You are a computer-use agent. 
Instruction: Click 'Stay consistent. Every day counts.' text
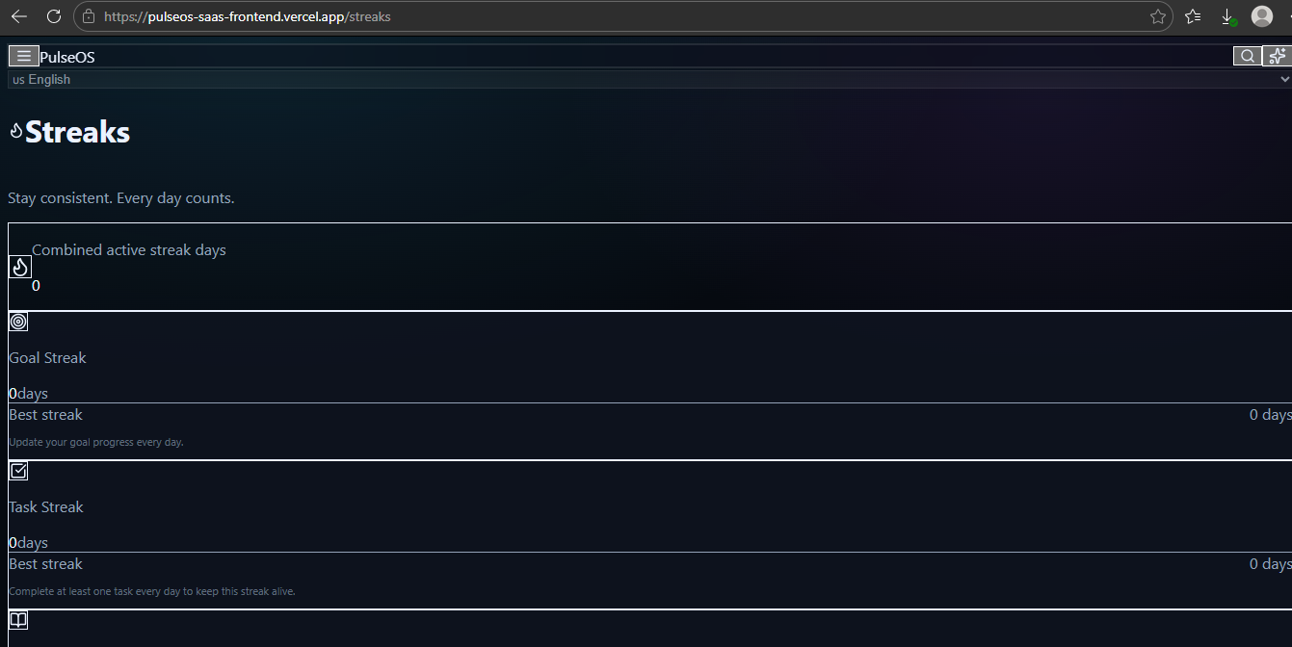click(x=121, y=198)
